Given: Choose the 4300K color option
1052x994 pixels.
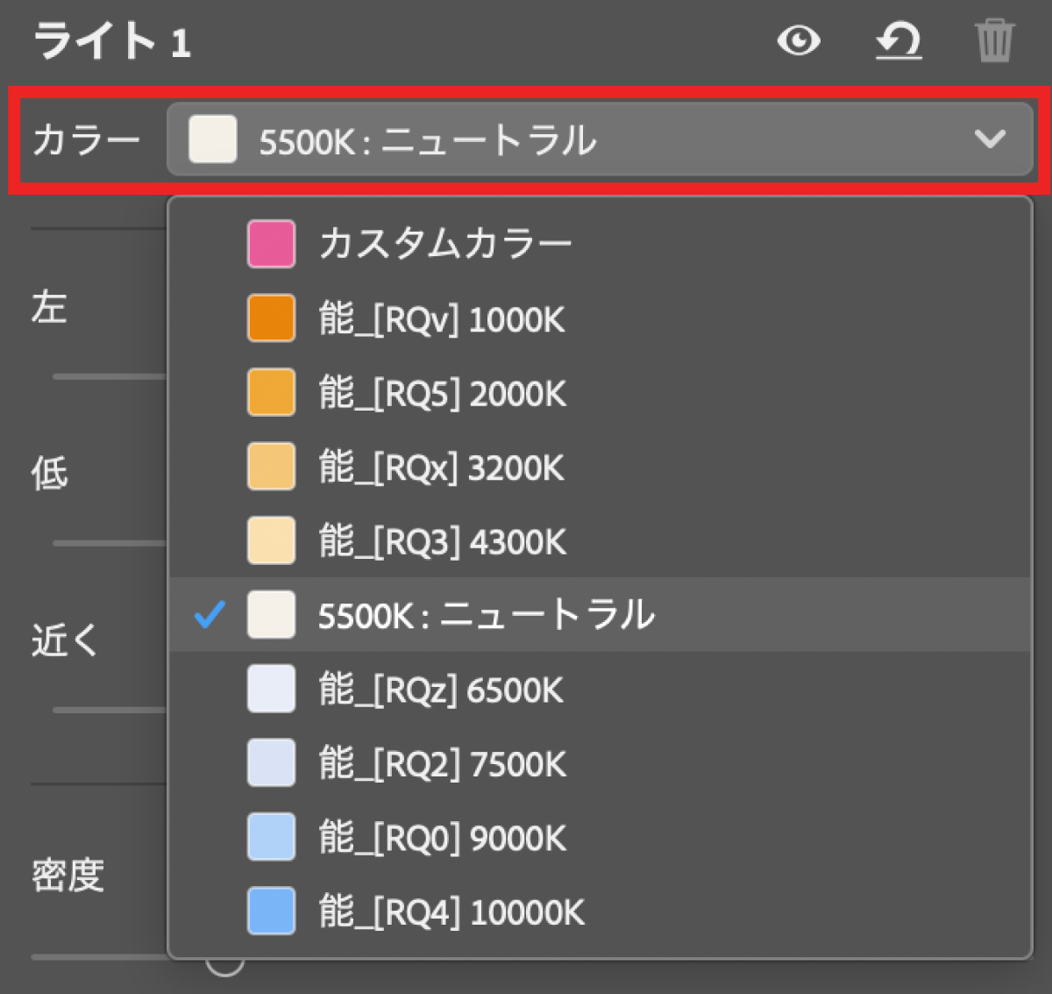Looking at the screenshot, I should 600,540.
